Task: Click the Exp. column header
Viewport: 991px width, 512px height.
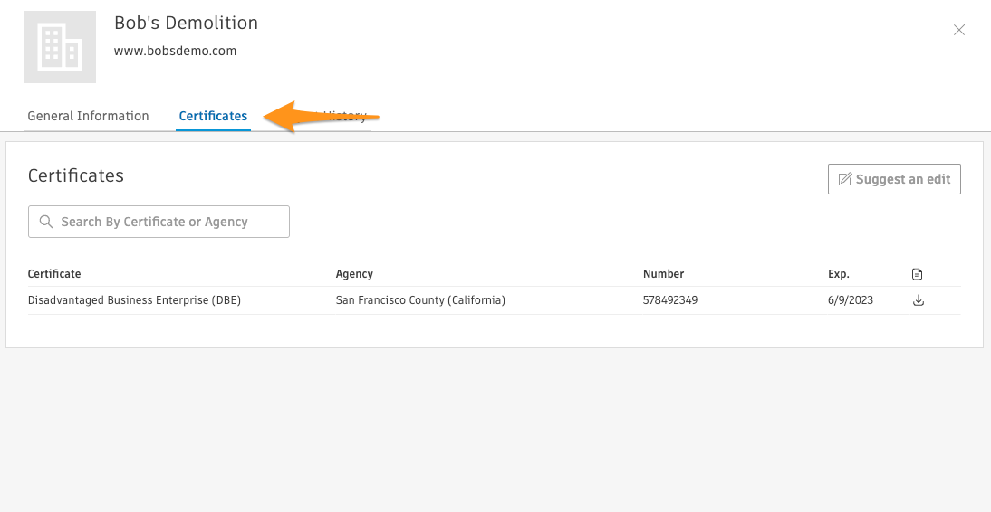Action: pyautogui.click(x=838, y=274)
